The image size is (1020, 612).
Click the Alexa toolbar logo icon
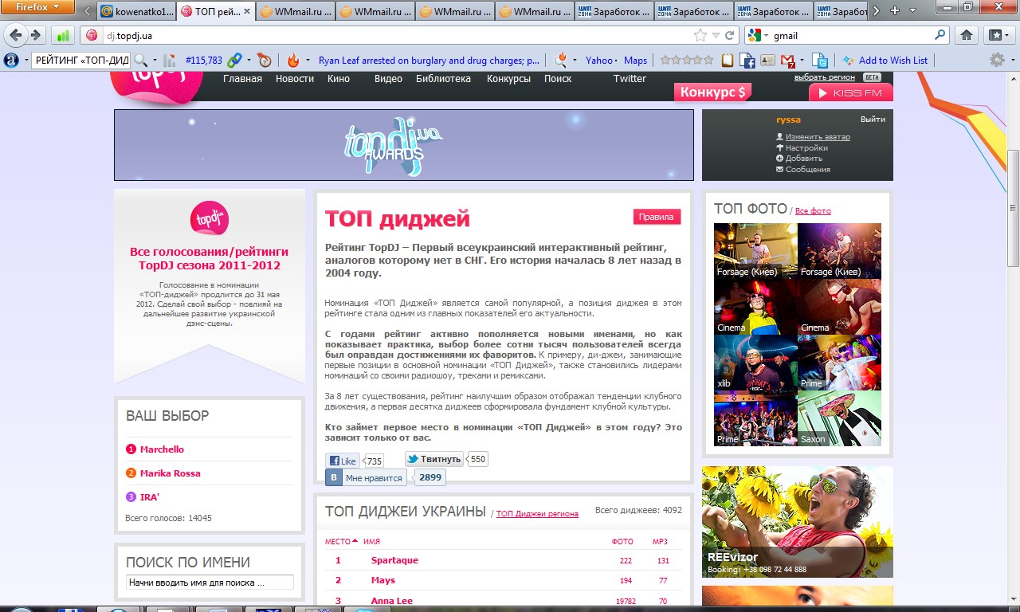pos(11,60)
